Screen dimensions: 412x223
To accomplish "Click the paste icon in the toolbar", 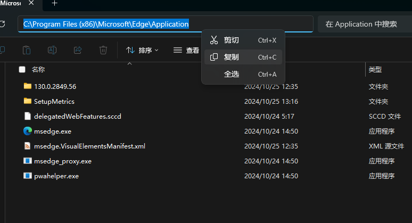I will 26,50.
